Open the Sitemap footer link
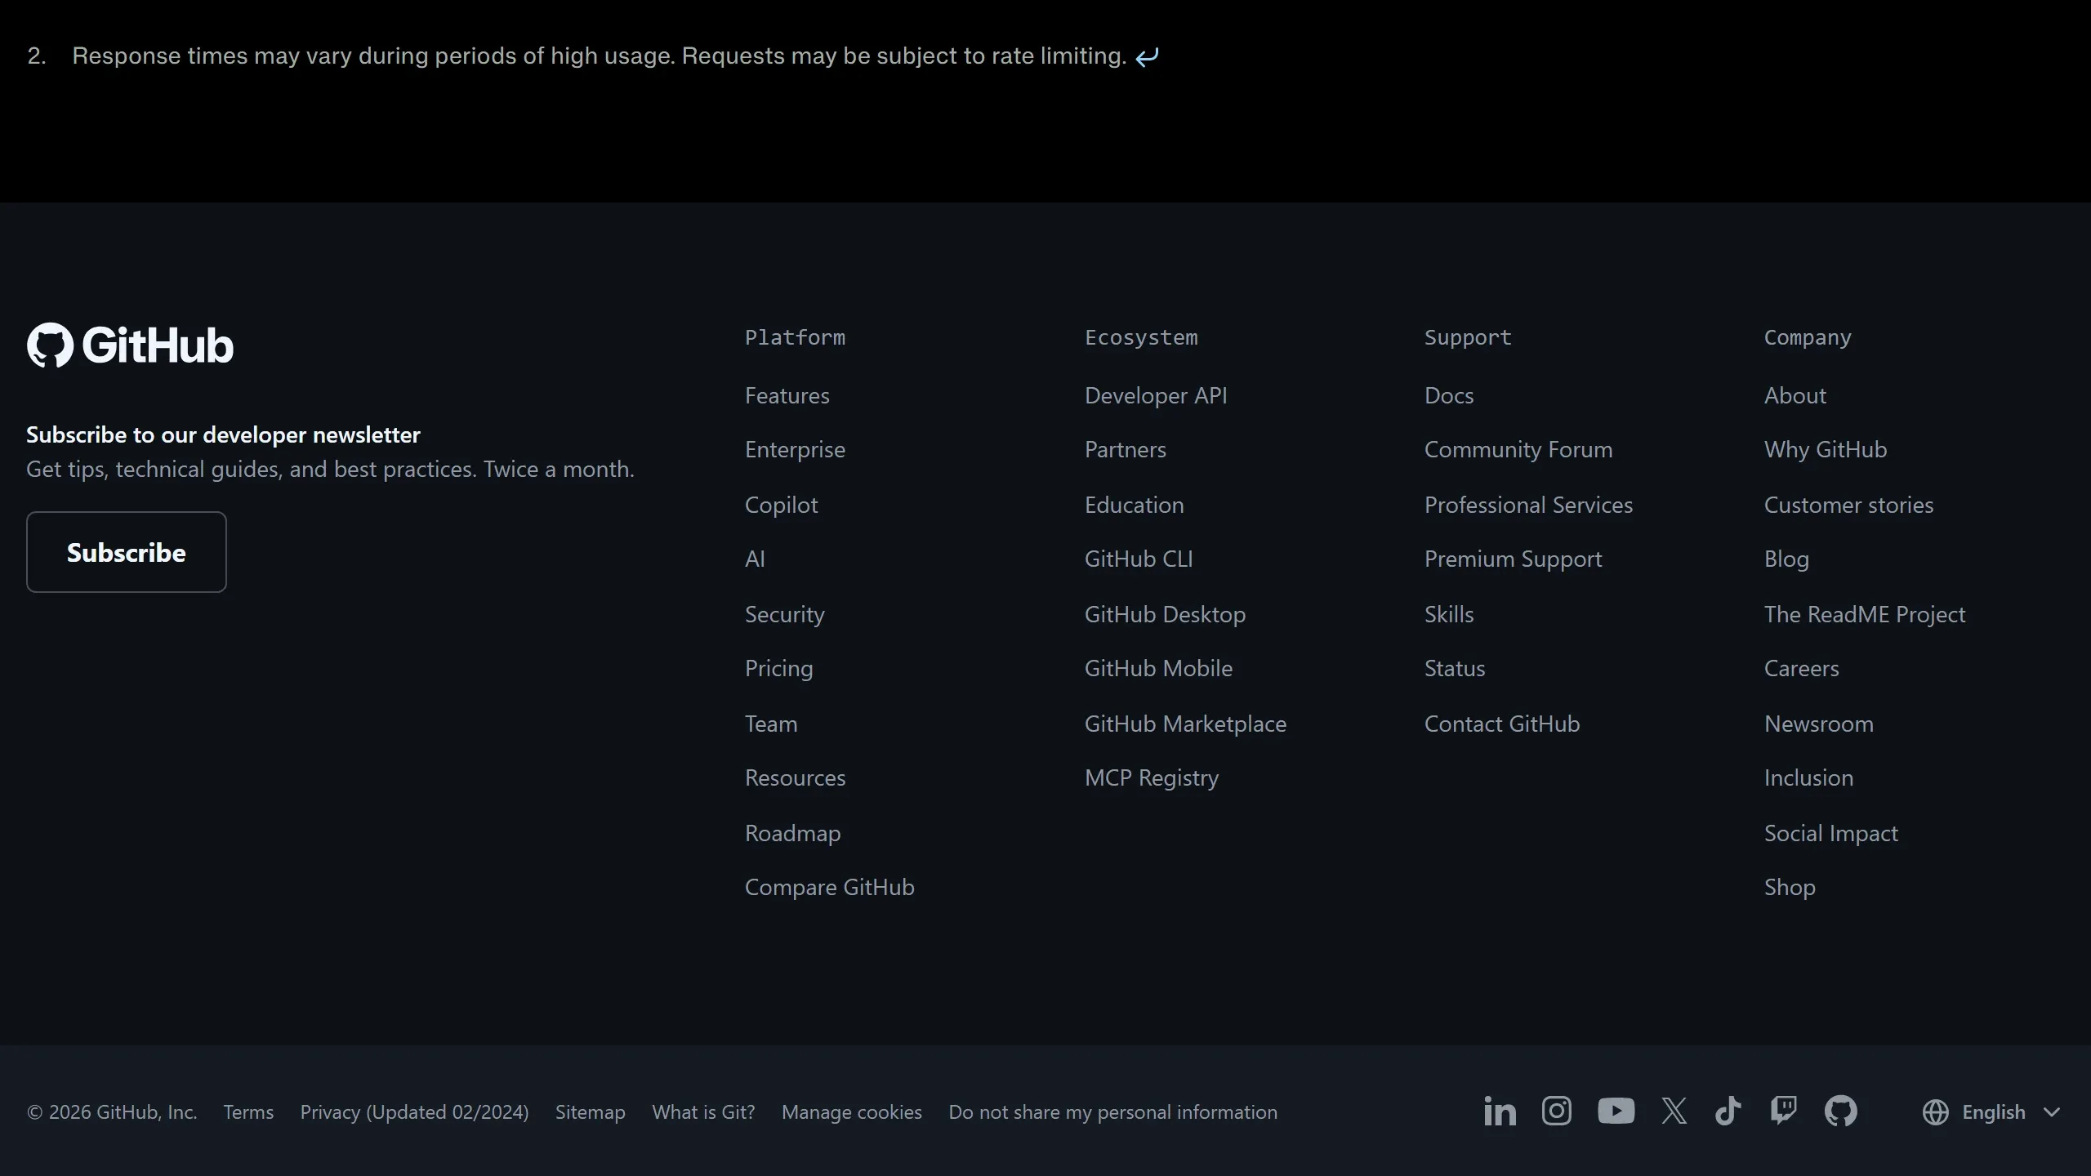 tap(590, 1112)
